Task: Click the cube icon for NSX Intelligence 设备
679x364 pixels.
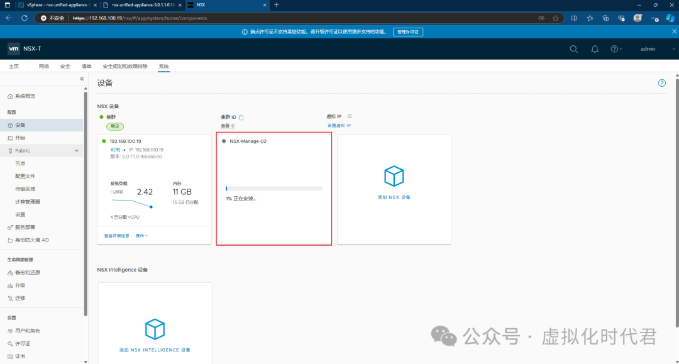Action: click(155, 329)
